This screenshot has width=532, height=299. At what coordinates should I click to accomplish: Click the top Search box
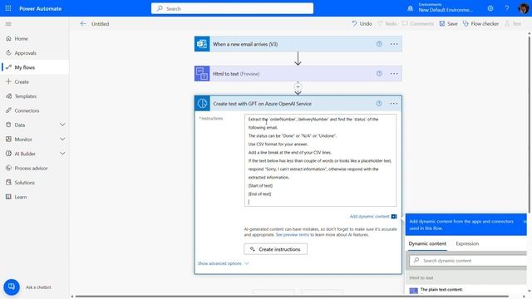click(233, 8)
